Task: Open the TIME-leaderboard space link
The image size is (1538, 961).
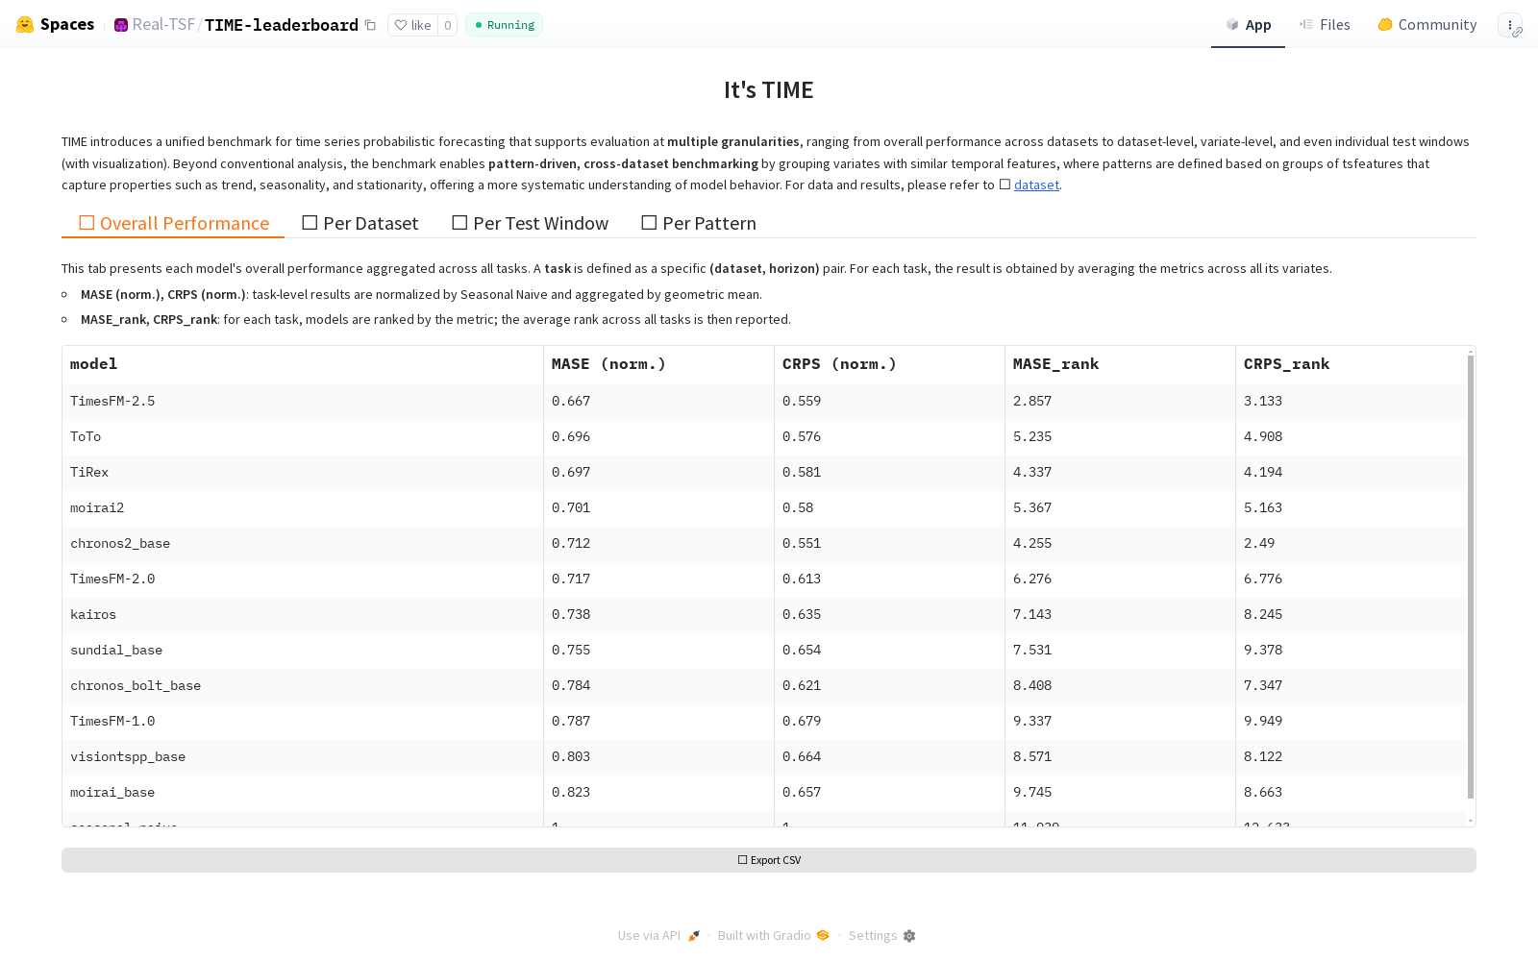Action: point(282,25)
